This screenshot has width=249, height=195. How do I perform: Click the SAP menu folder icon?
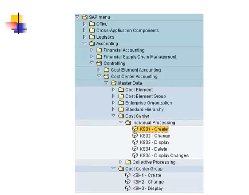[85, 17]
